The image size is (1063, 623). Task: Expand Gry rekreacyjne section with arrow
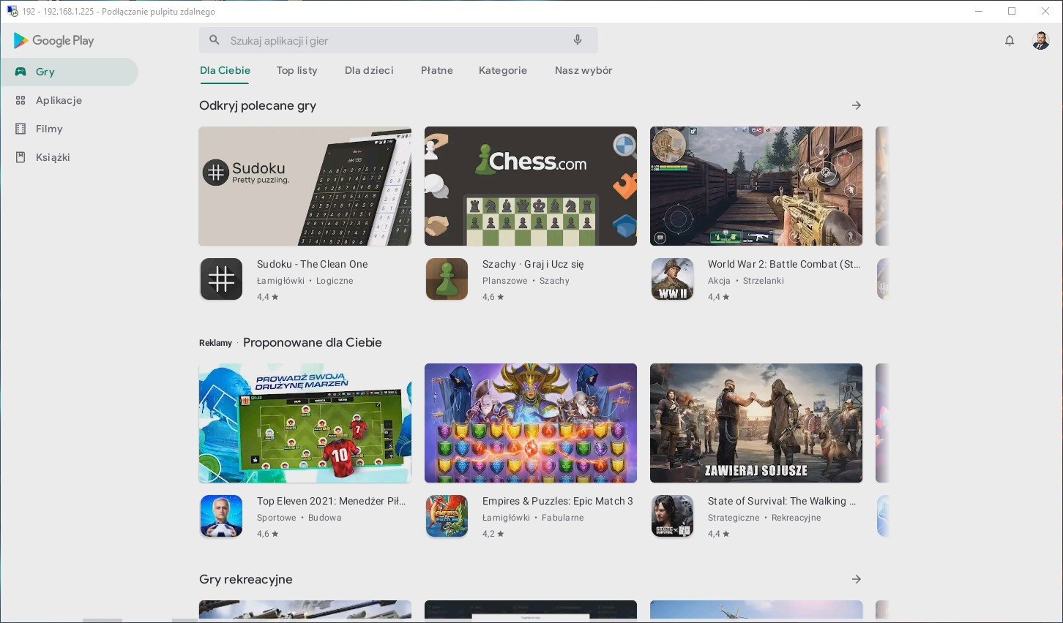(x=857, y=579)
